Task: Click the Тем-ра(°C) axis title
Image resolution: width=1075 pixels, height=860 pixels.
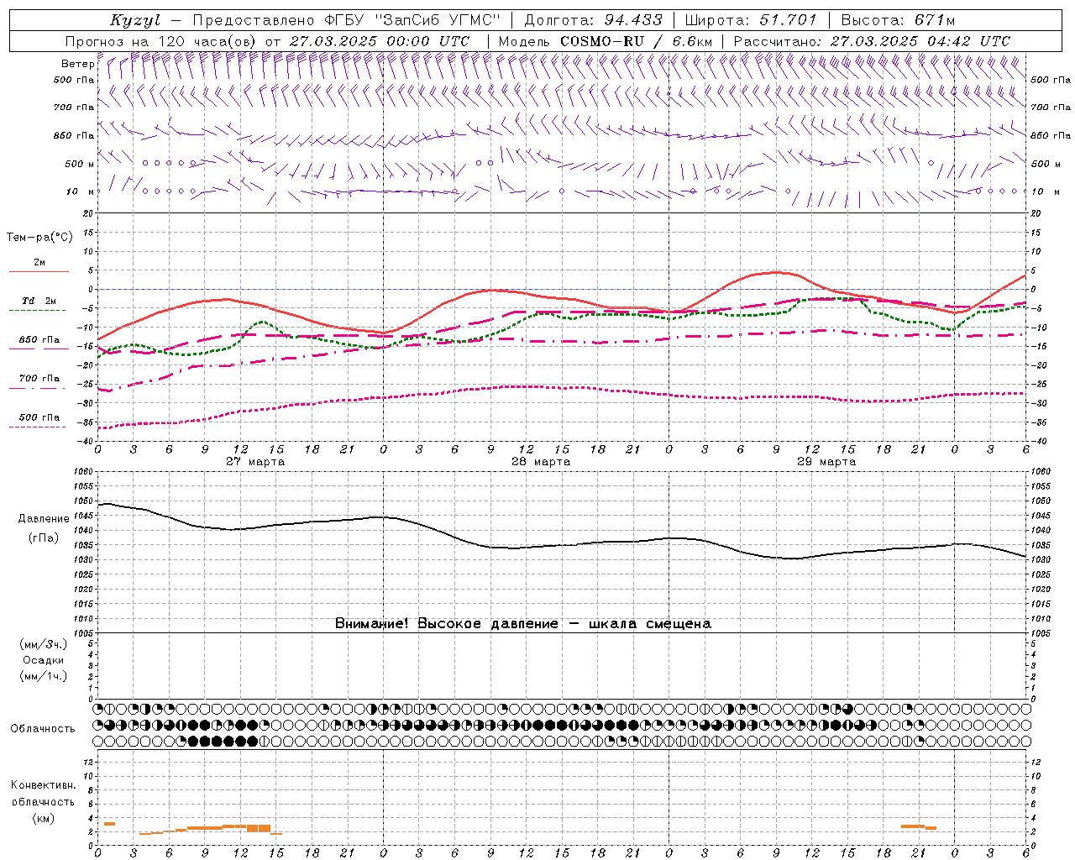Action: (x=39, y=238)
